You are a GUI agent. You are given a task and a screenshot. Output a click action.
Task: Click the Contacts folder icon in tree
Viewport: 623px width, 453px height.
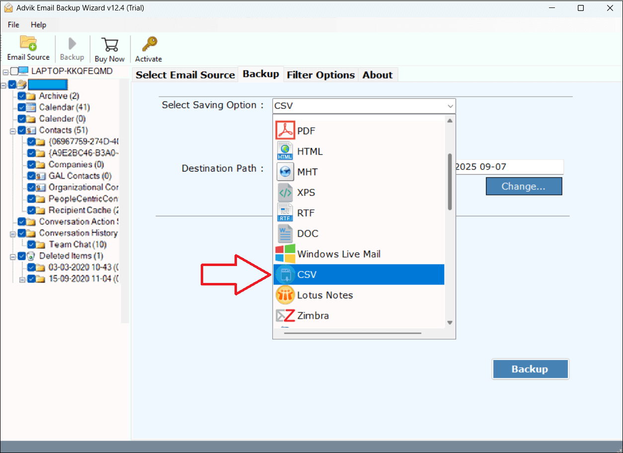(31, 130)
